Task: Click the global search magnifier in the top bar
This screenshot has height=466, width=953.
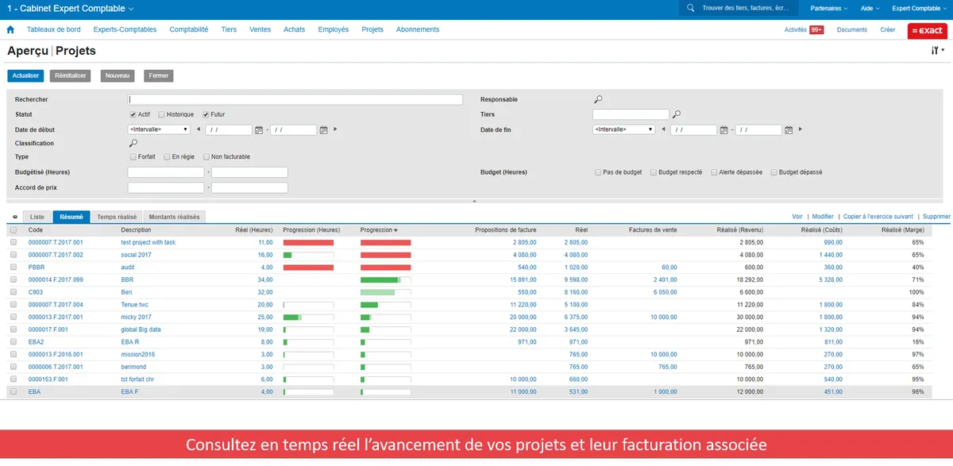Action: coord(690,8)
